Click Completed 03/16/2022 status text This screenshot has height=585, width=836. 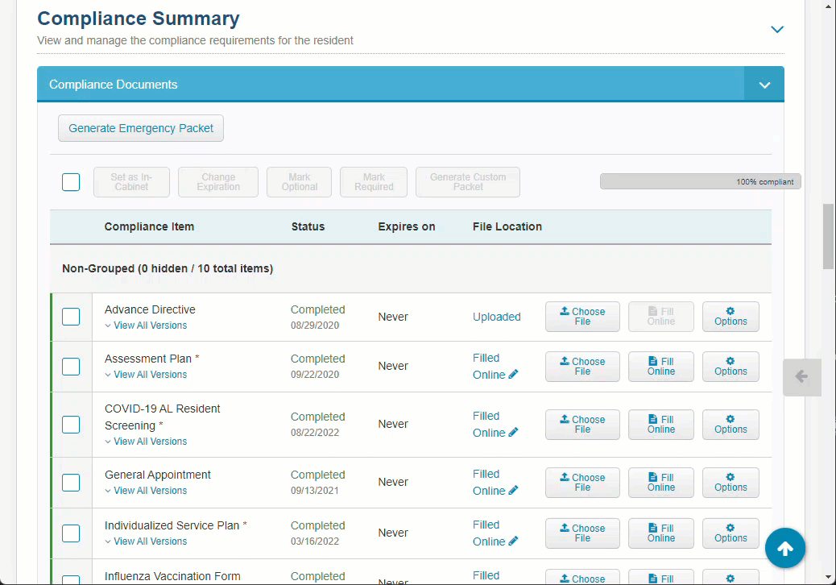318,533
